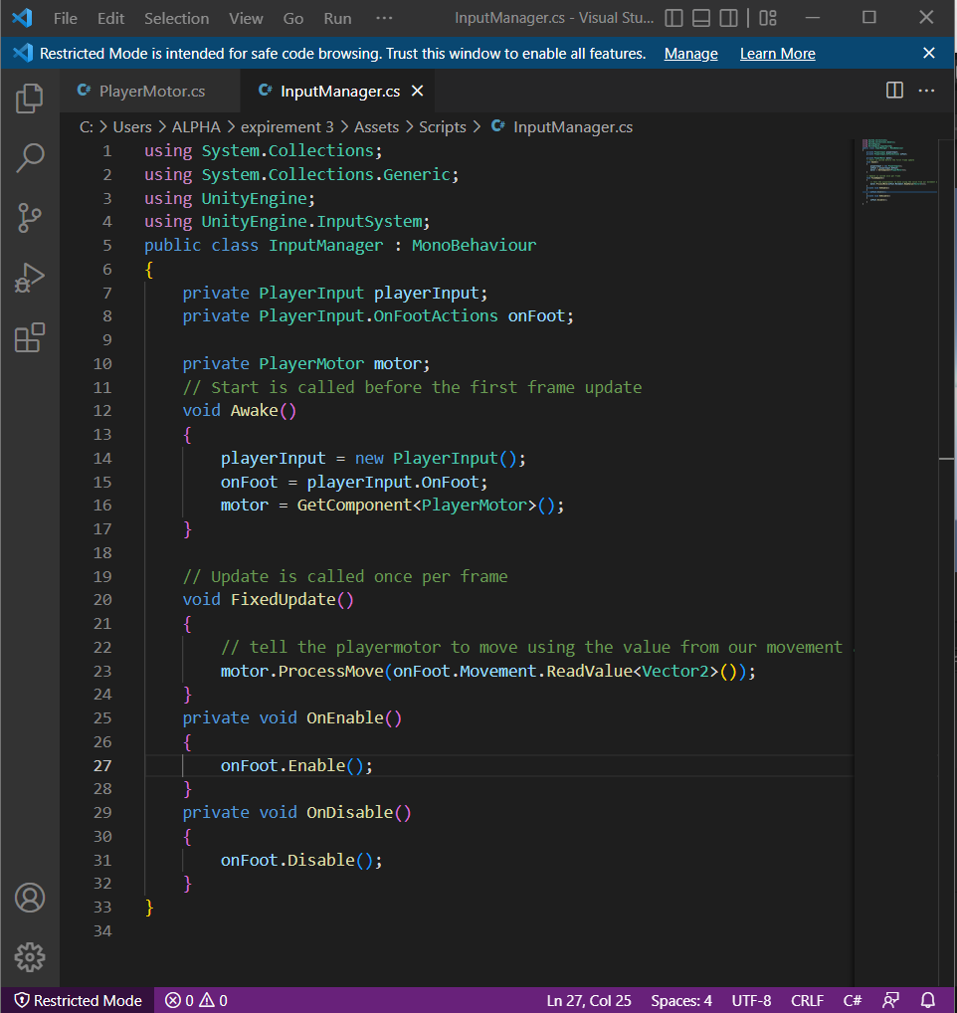Toggle the bottom panel layout

[701, 18]
